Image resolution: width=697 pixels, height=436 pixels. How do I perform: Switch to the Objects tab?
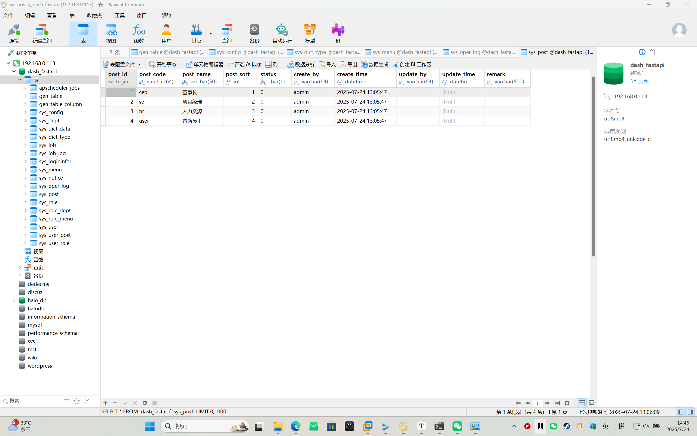point(115,52)
